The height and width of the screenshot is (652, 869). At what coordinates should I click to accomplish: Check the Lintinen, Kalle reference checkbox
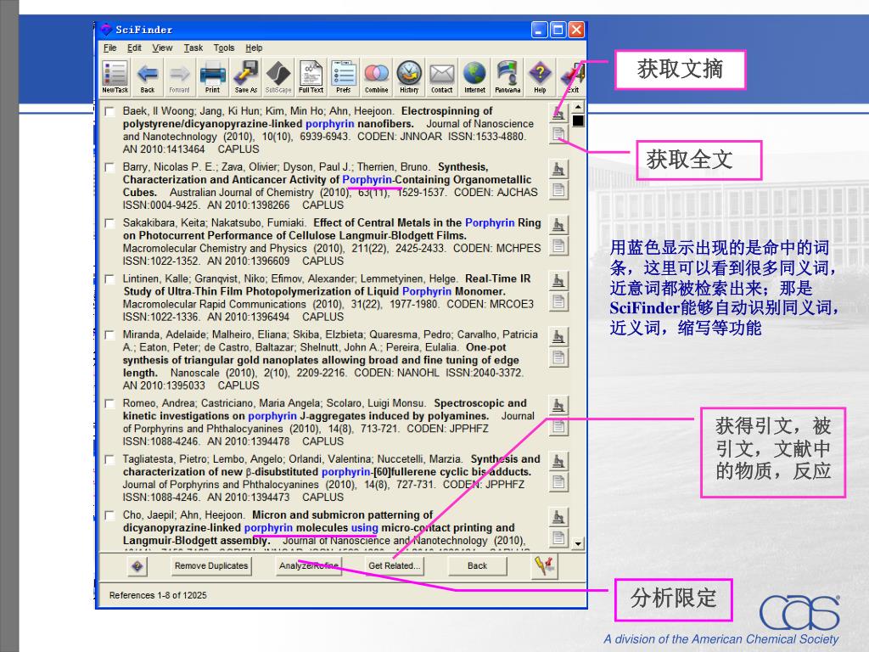click(x=109, y=279)
